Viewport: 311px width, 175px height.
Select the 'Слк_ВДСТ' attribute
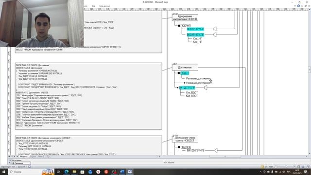192,92
